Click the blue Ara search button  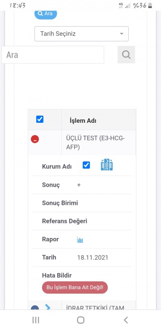45,14
